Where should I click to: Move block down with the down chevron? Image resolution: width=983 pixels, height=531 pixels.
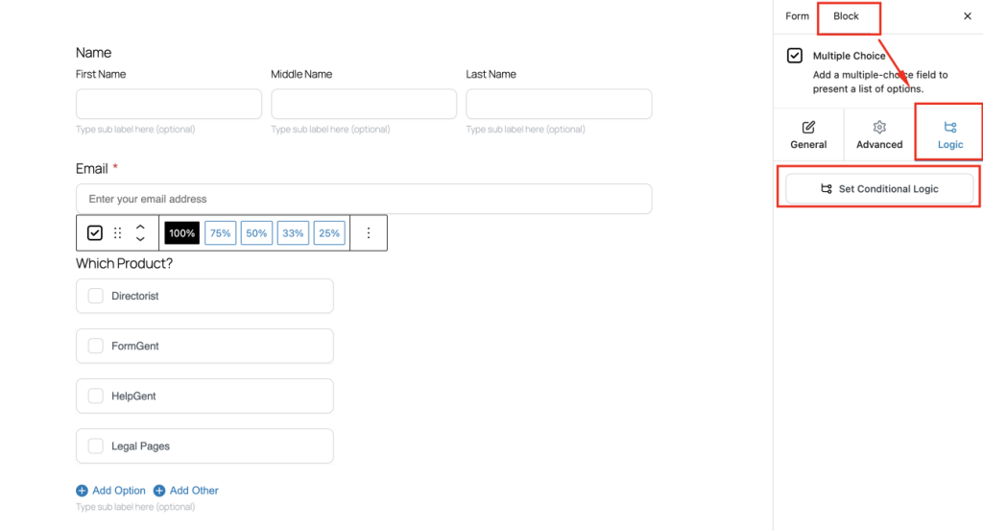tap(140, 239)
